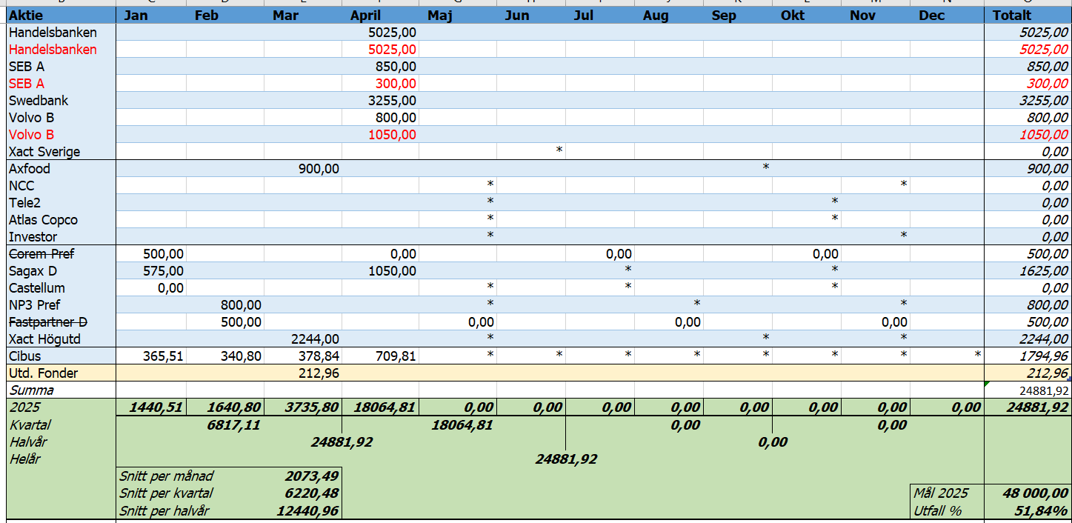
Task: Click the Utfall percentage 51,84%
Action: click(1042, 510)
